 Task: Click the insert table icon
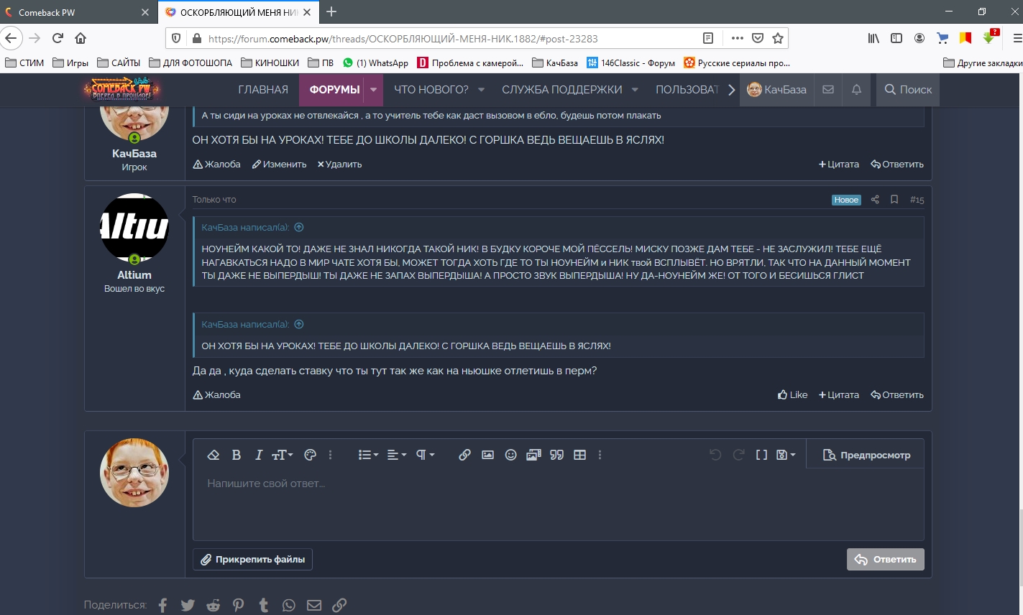point(579,455)
